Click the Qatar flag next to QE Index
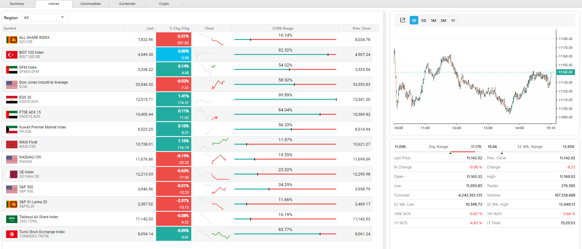Image resolution: width=582 pixels, height=249 pixels. [12, 174]
